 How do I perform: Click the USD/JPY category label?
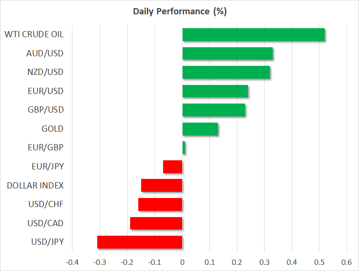(x=46, y=242)
